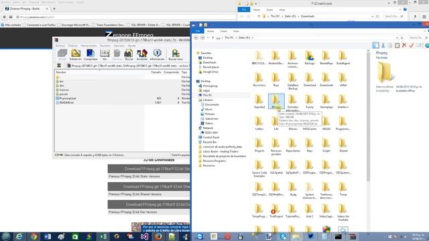This screenshot has height=241, width=429.
Task: Select Homegroup in navigation pane
Action: [210, 86]
